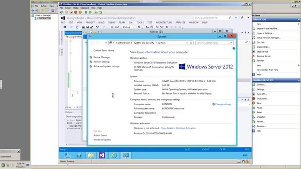Click Server Explorer side tab in Visual Studio
Image resolution: width=301 pixels, height=169 pixels.
[x=62, y=38]
